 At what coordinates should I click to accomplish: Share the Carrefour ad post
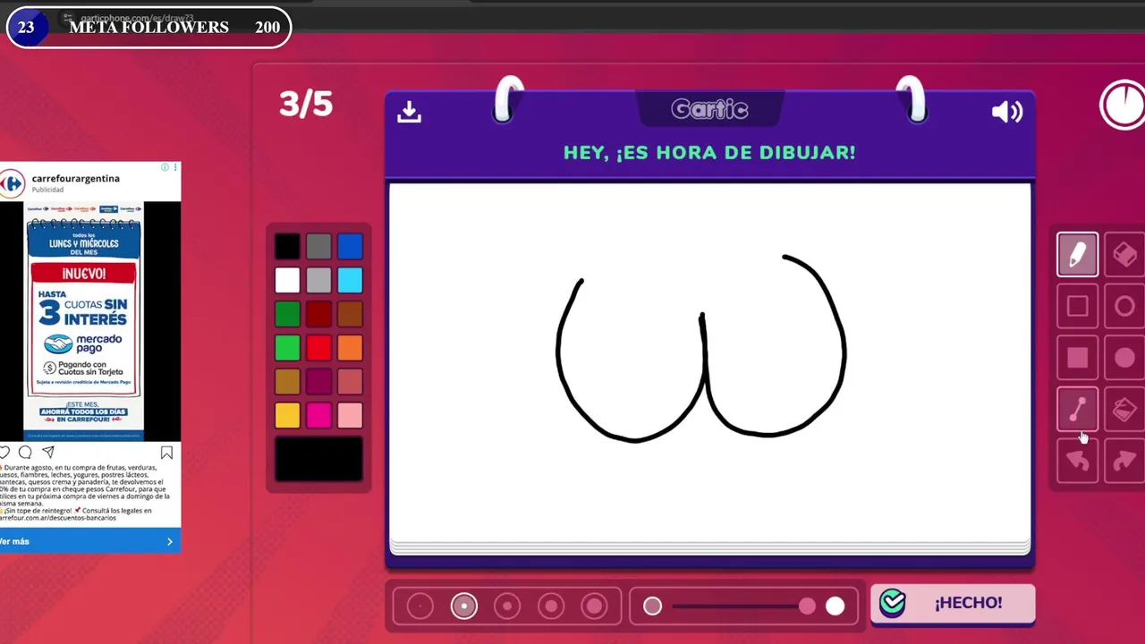(48, 453)
